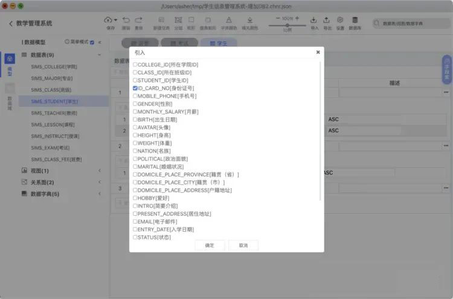The height and width of the screenshot is (299, 453).
Task: Click the zoom slider below 100%
Action: [x=287, y=25]
